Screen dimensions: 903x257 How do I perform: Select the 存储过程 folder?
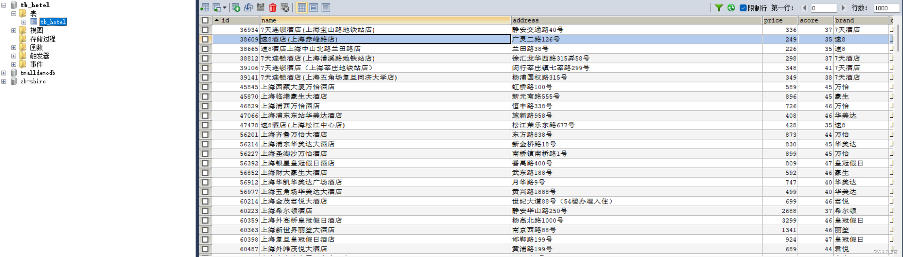point(43,39)
